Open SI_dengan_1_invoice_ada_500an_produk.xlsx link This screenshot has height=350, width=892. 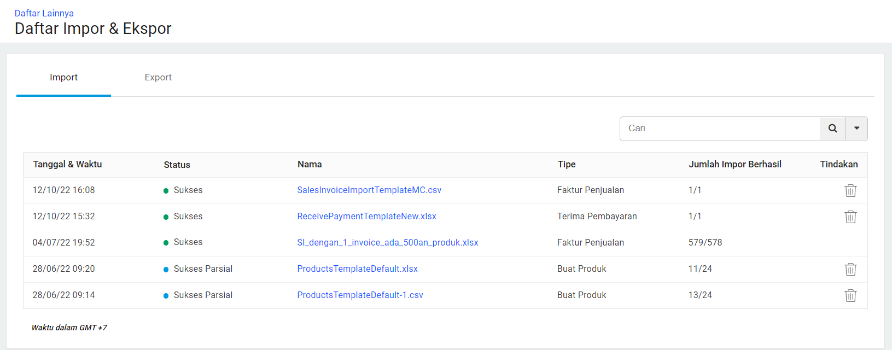(x=388, y=243)
